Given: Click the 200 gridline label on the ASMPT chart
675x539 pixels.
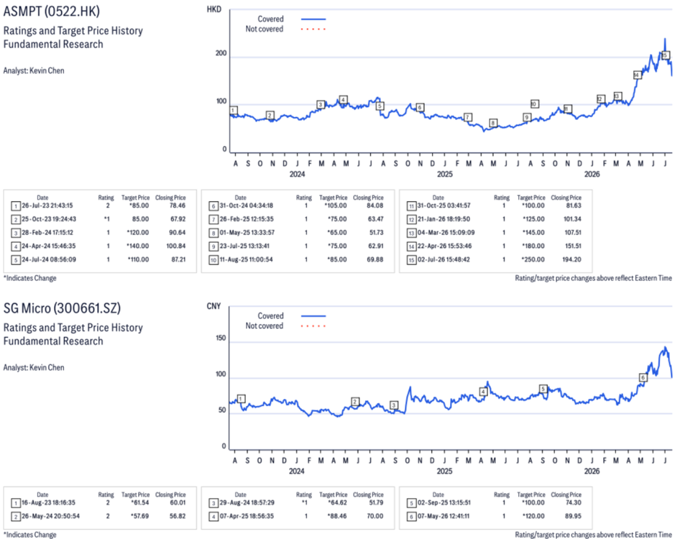Looking at the screenshot, I should (221, 53).
